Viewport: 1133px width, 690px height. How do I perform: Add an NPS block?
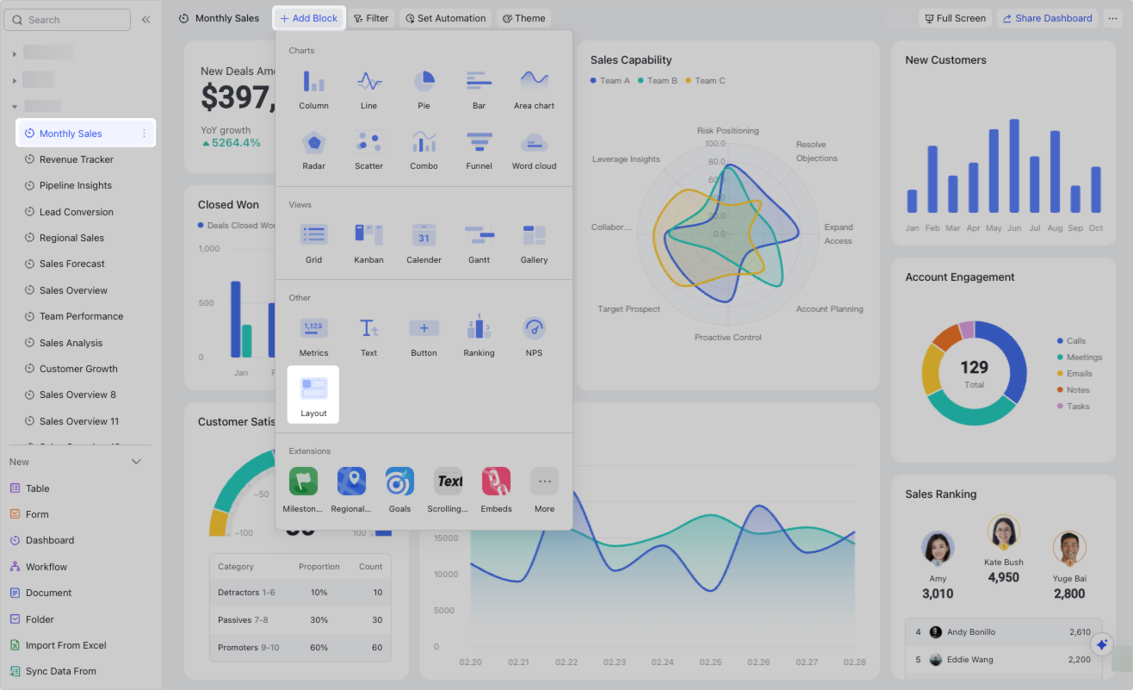pyautogui.click(x=534, y=337)
